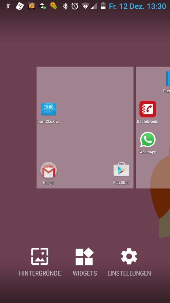Select the right home screen page preview

point(153,128)
